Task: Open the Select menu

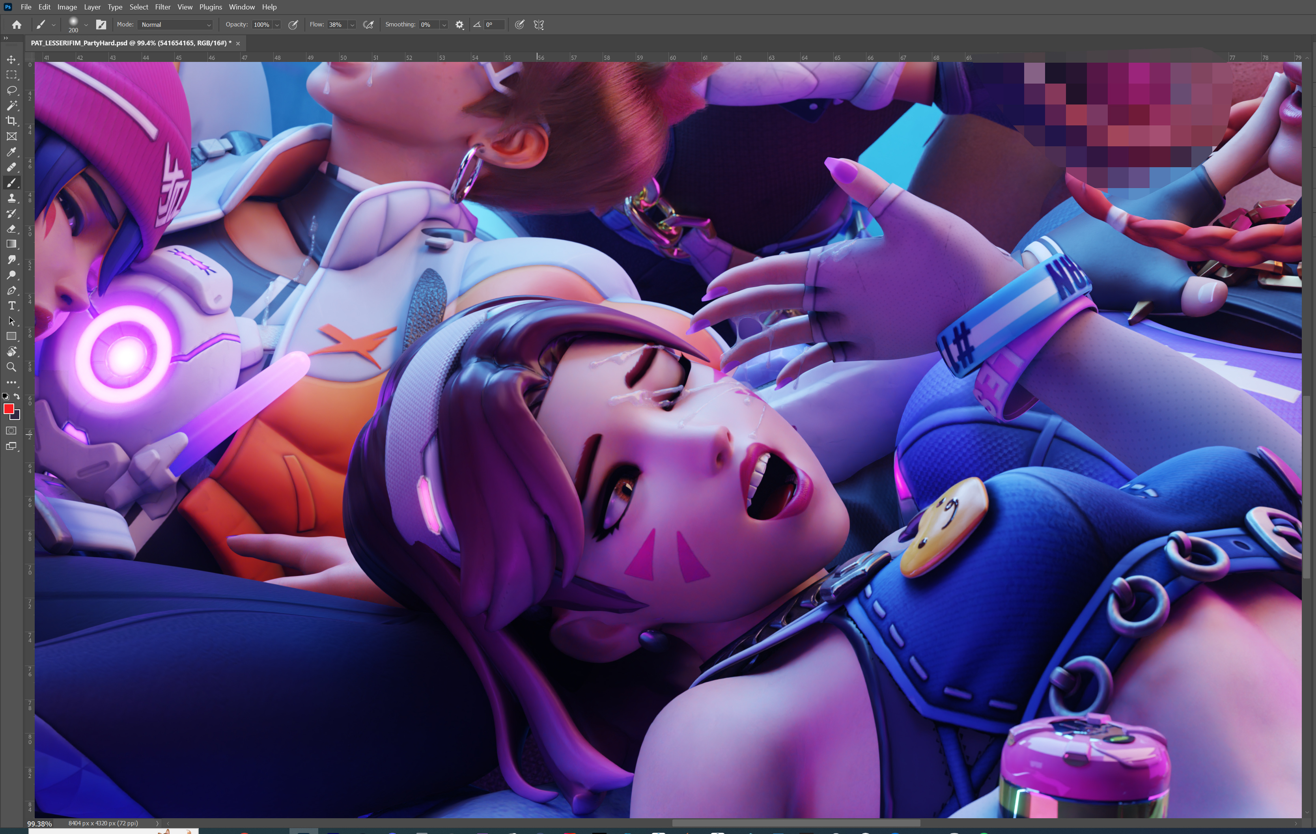Action: tap(139, 7)
